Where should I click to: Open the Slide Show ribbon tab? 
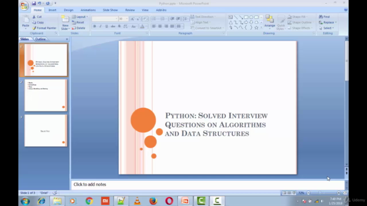click(x=110, y=10)
